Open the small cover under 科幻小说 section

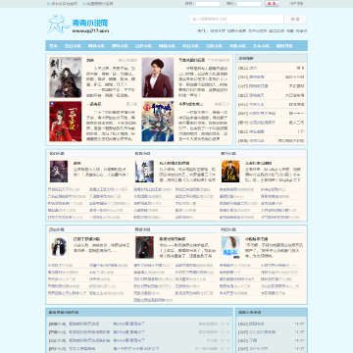point(230,247)
